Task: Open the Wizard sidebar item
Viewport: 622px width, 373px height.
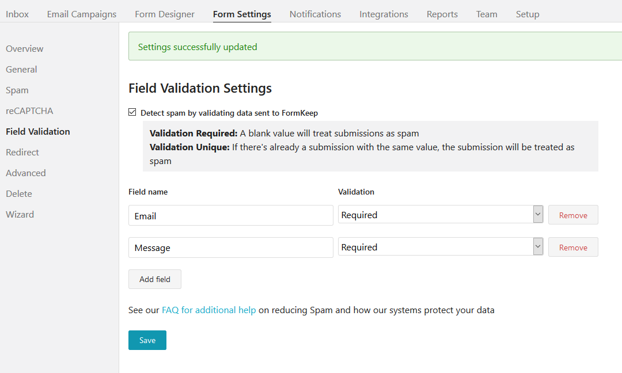Action: click(20, 214)
